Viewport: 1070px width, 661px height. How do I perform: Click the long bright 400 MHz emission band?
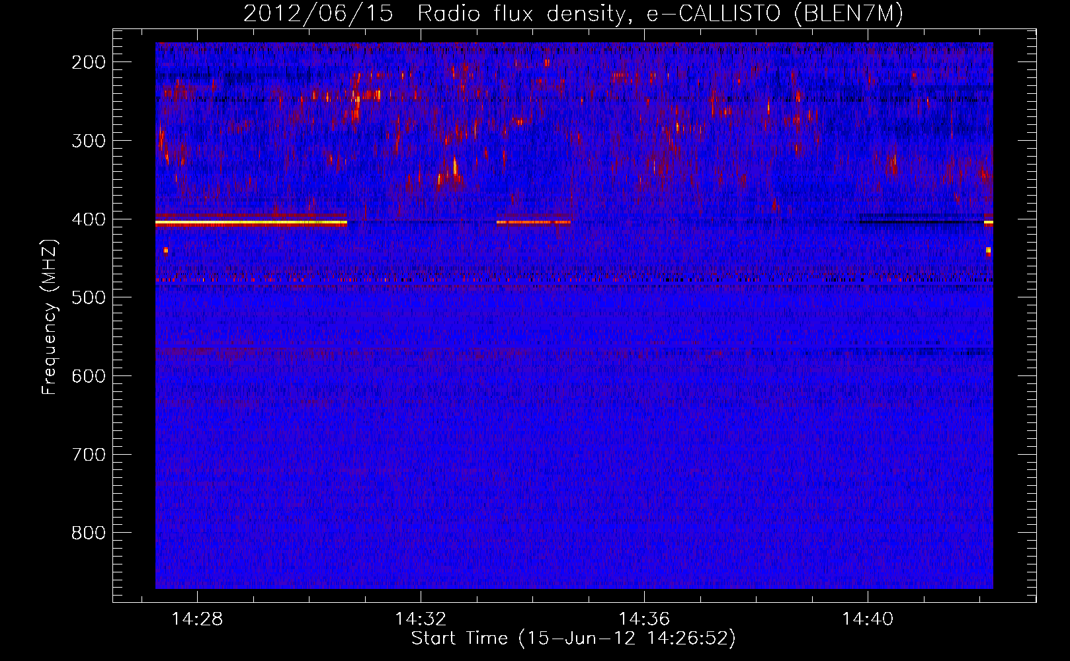tap(251, 223)
